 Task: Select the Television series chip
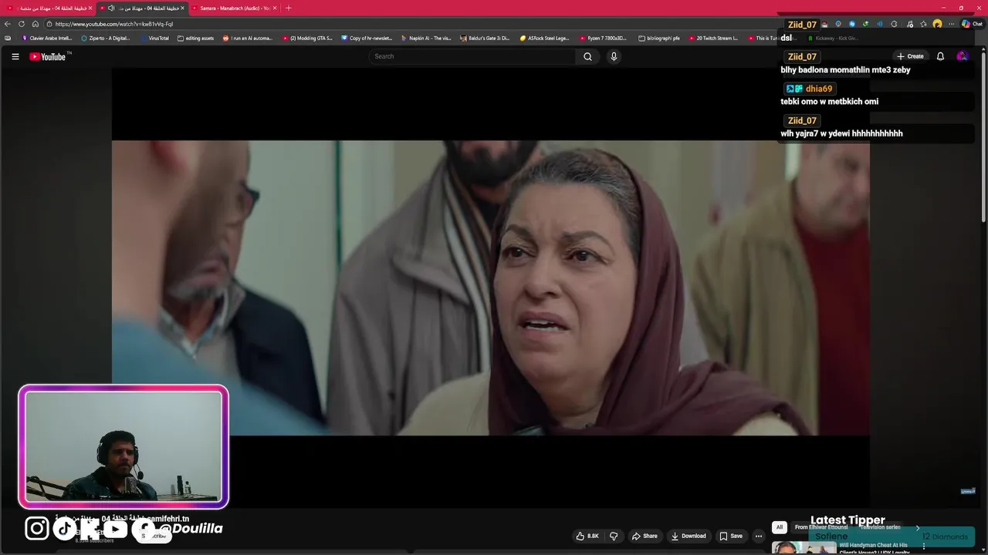[881, 527]
